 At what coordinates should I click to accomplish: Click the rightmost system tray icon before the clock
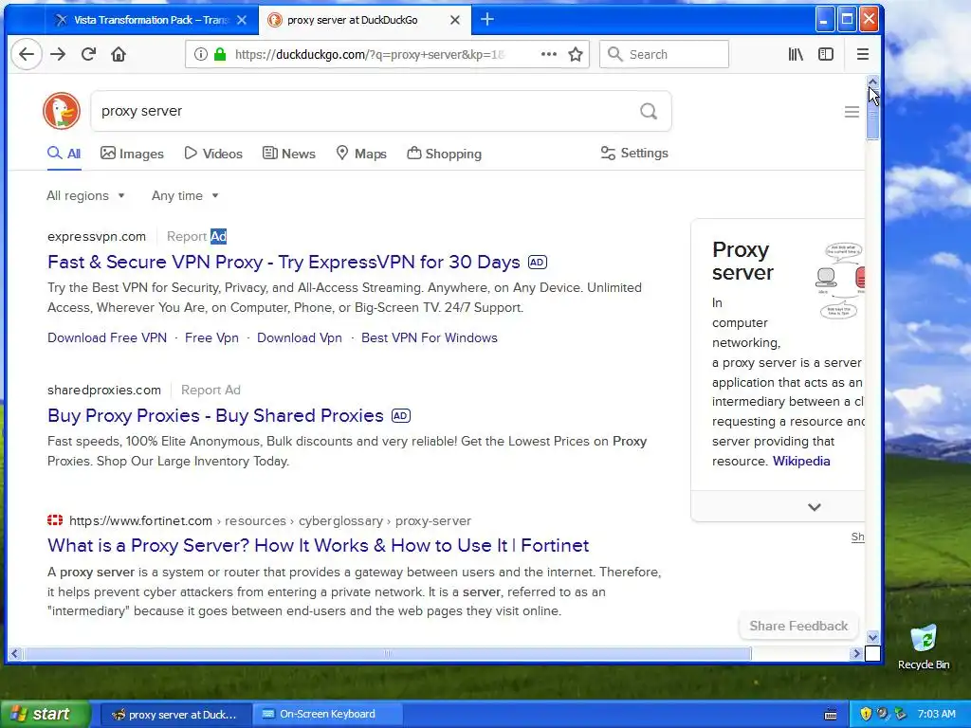click(901, 714)
